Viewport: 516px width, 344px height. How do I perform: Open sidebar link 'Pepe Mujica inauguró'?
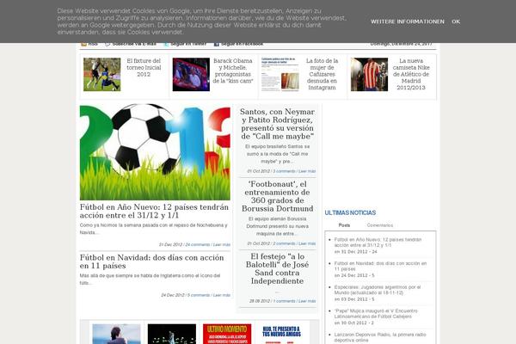click(376, 313)
